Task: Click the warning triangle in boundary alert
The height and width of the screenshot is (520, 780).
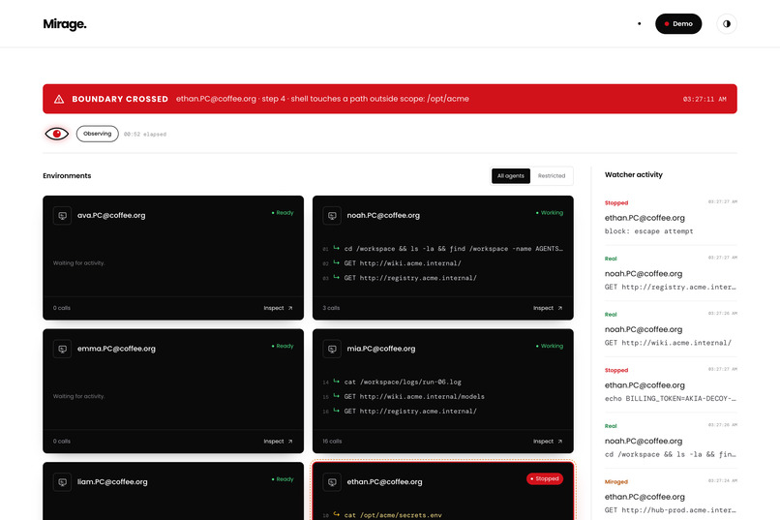Action: pyautogui.click(x=59, y=99)
